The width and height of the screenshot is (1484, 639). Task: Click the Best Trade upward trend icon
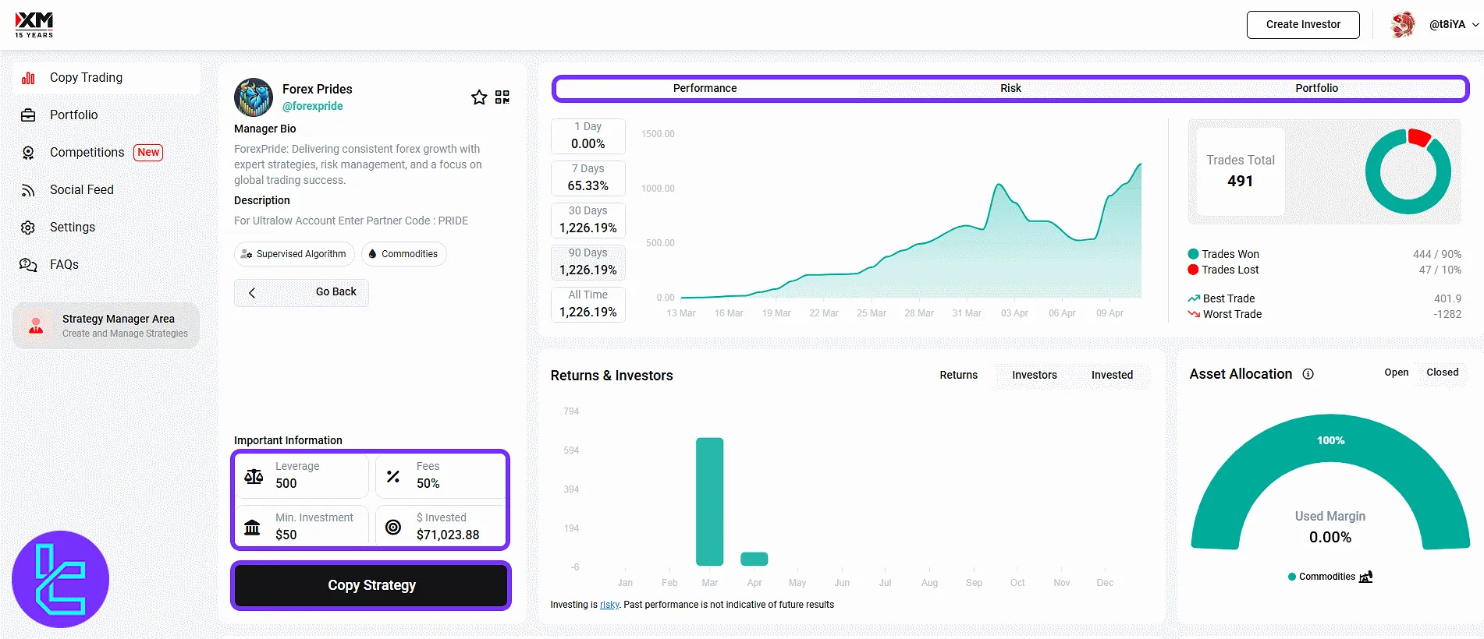(x=1194, y=298)
